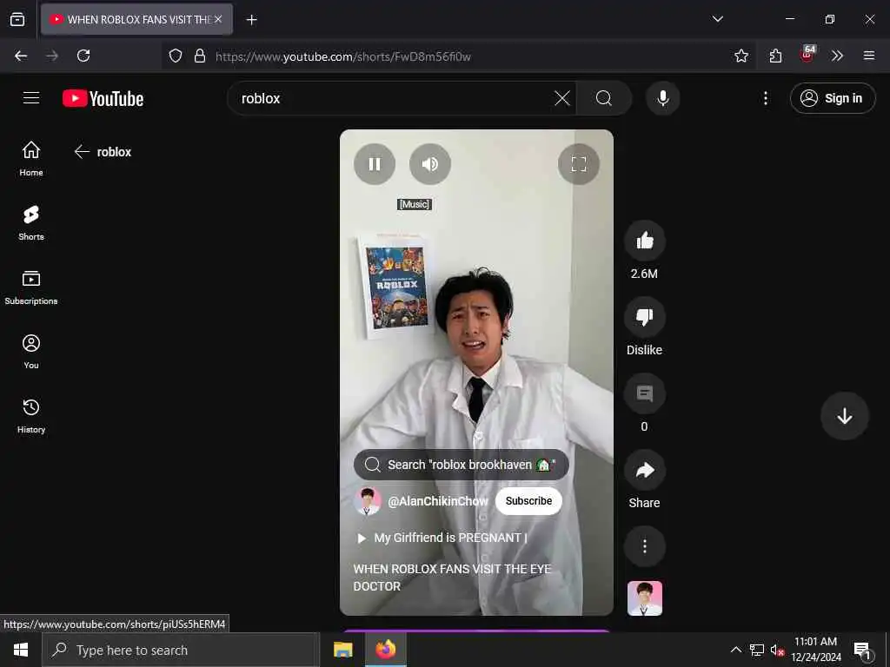The image size is (890, 667).
Task: Share this Short
Action: pos(644,470)
